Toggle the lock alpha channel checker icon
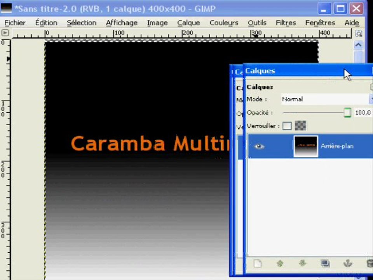The width and height of the screenshot is (373, 280). [x=300, y=126]
